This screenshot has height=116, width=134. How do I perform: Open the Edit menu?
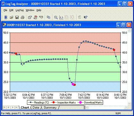point(11,10)
